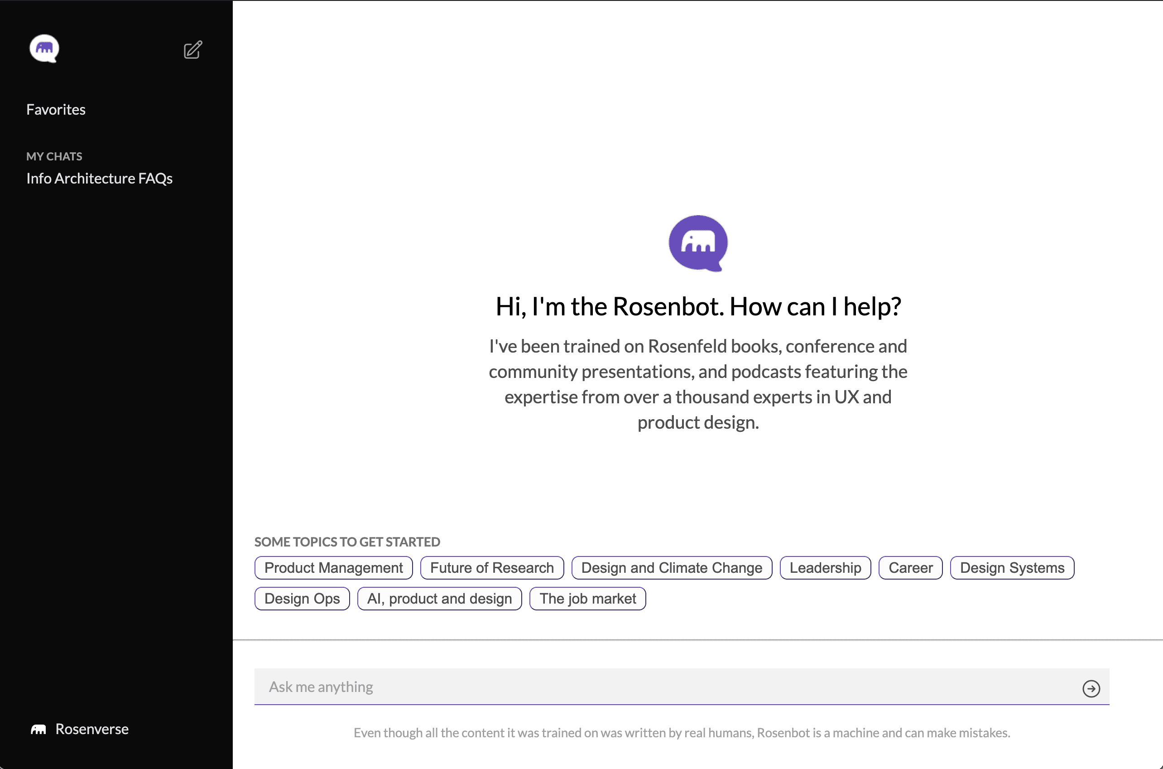The image size is (1163, 769).
Task: Click the MY CHATS section header
Action: (54, 156)
